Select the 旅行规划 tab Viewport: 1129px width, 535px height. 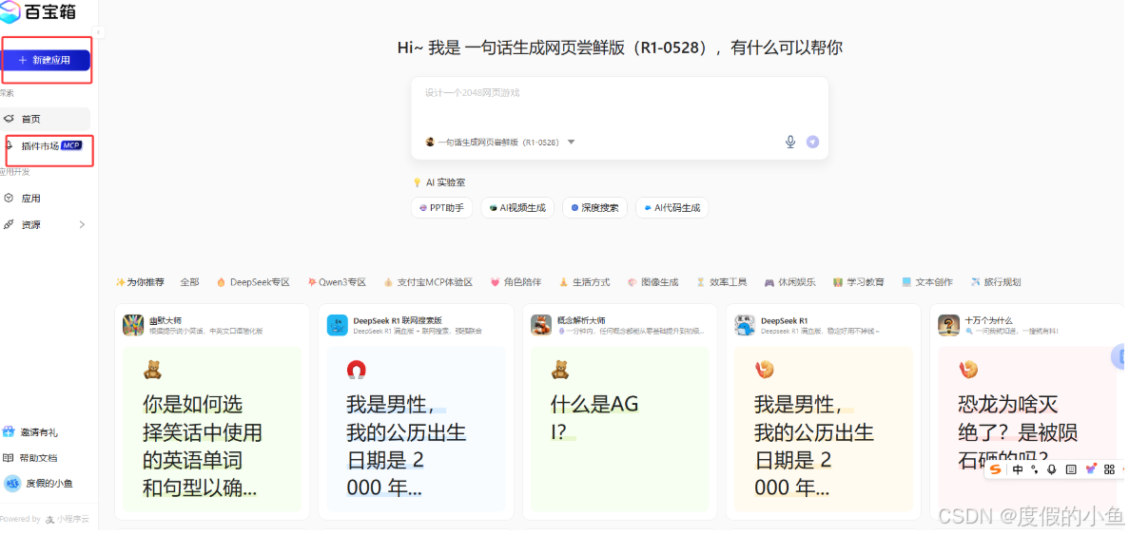pos(996,282)
